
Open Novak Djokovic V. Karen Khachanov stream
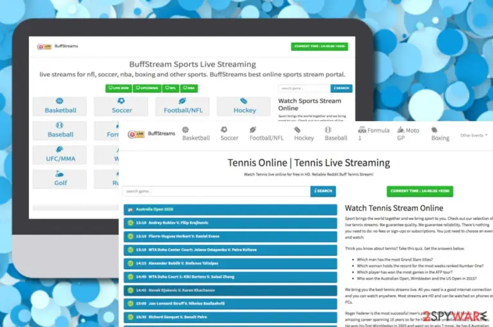click(230, 290)
